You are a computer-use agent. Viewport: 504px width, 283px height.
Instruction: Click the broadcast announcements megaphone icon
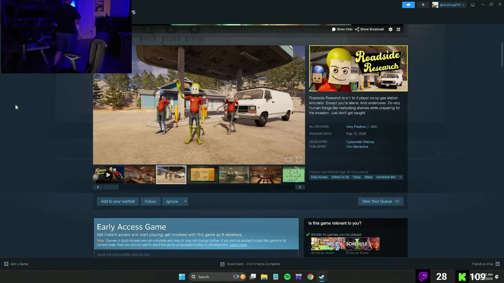(408, 5)
